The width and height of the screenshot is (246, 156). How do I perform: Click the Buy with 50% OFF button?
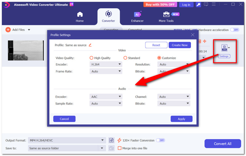[160, 5]
